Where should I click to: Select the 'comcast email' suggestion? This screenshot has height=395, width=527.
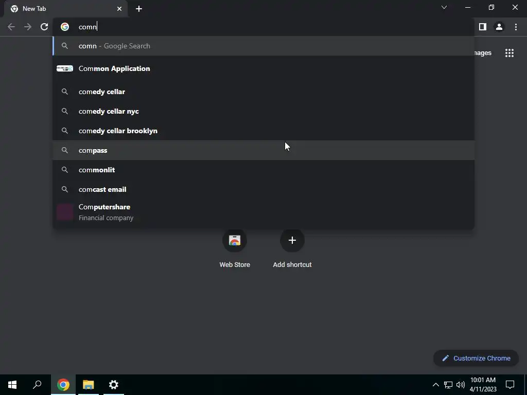pos(264,189)
